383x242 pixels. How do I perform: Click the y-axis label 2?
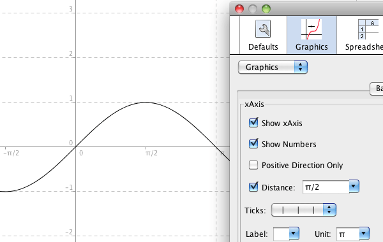pos(71,53)
